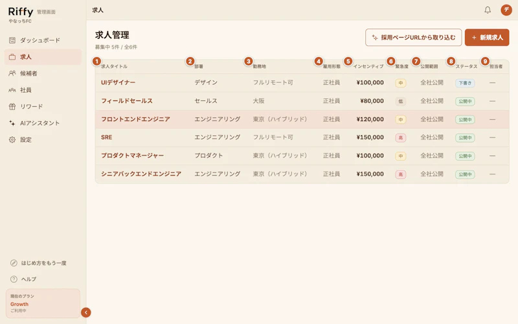518x324 pixels.
Task: Open the SRE job posting
Action: click(106, 137)
